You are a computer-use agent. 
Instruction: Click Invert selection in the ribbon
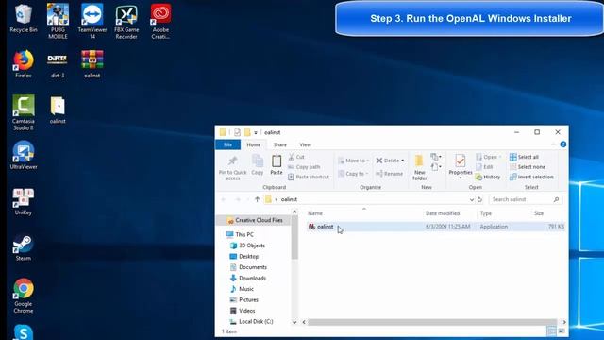click(x=531, y=177)
